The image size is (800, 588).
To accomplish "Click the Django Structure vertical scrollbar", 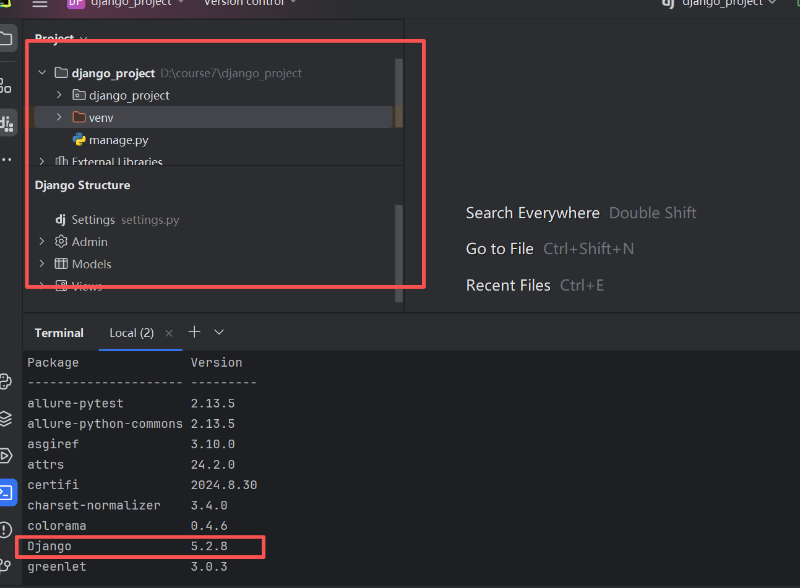I will 399,254.
